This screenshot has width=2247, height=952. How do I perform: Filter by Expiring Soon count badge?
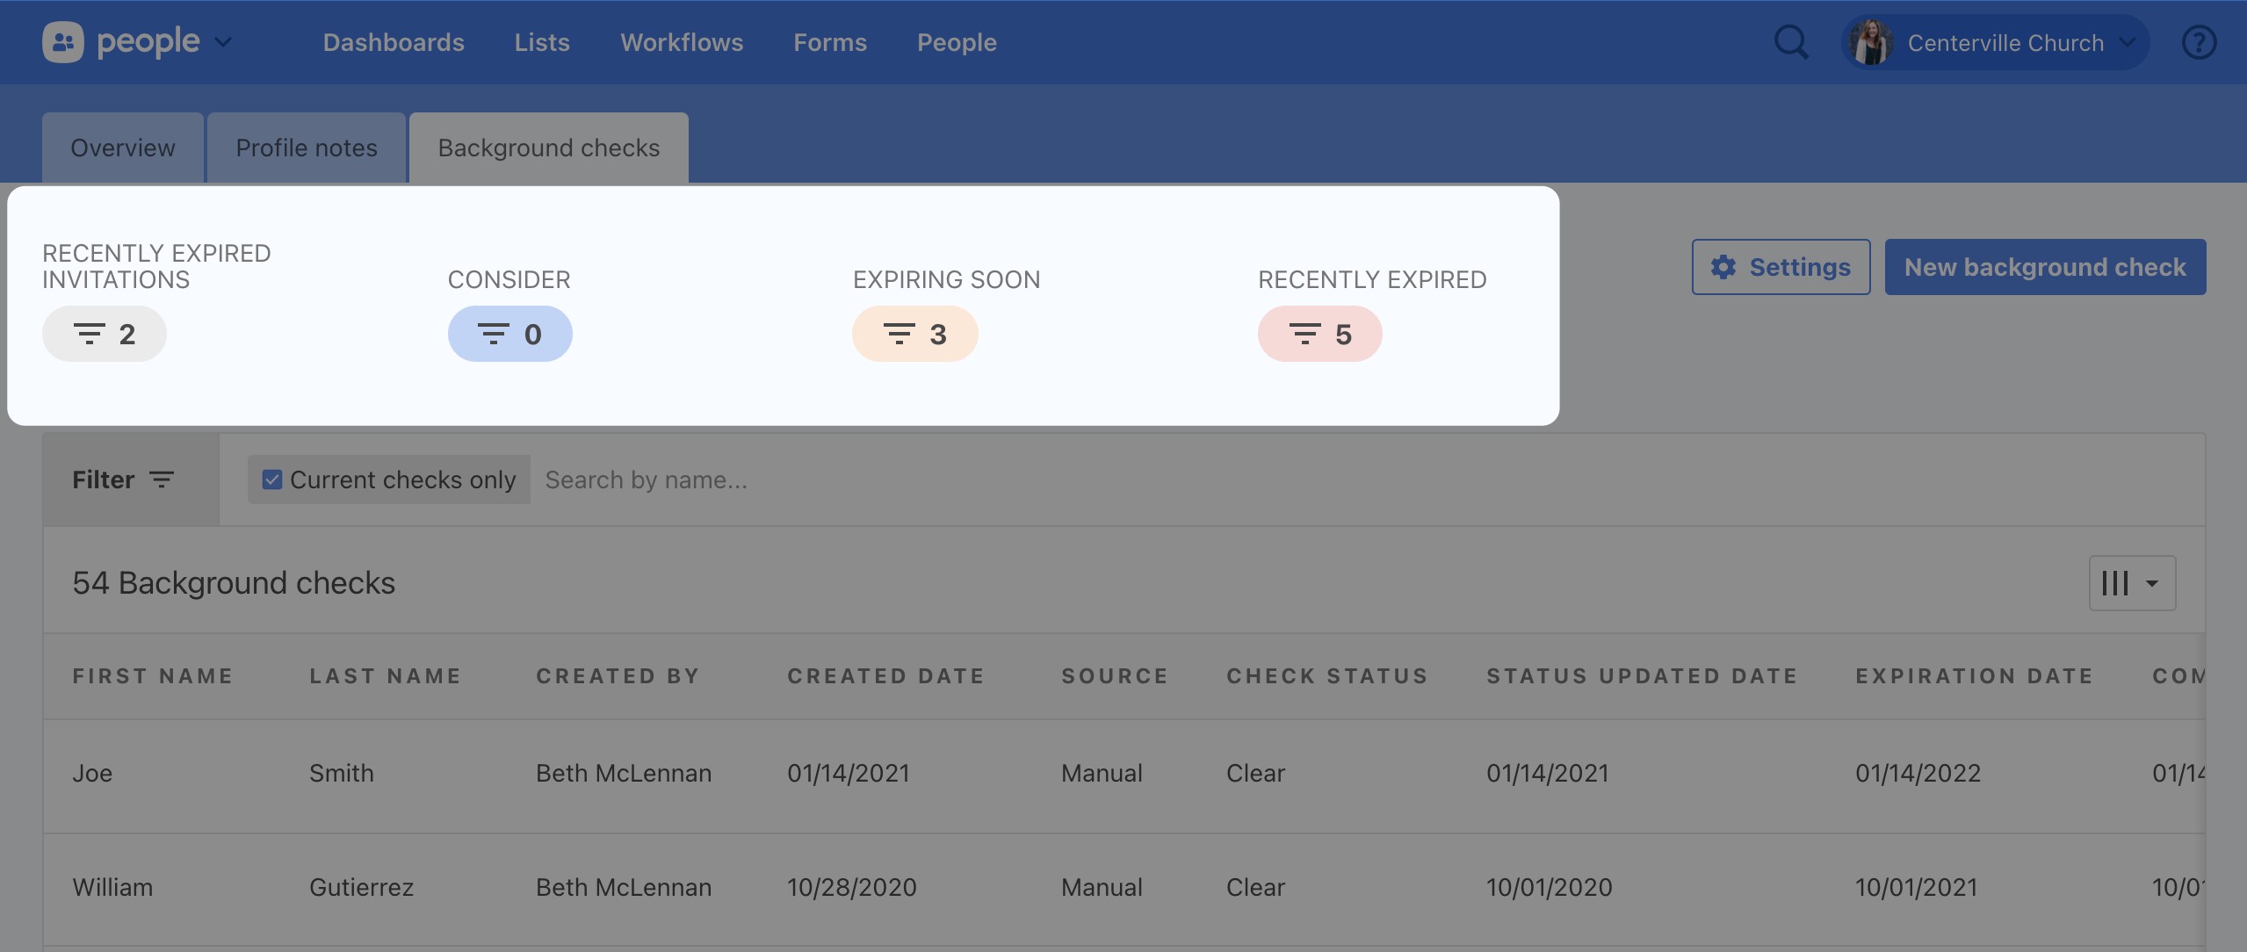(x=914, y=334)
